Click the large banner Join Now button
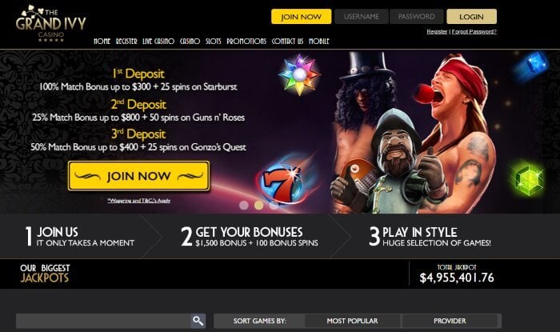Image resolution: width=560 pixels, height=332 pixels. (x=139, y=176)
